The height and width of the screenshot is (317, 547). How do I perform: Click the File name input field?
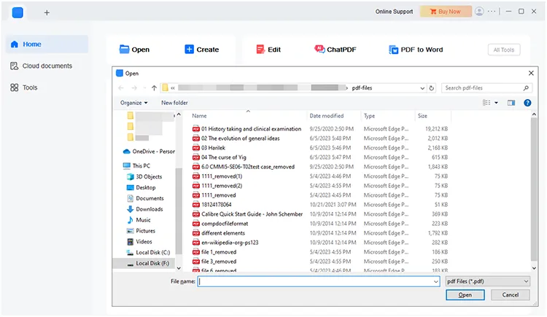point(319,281)
